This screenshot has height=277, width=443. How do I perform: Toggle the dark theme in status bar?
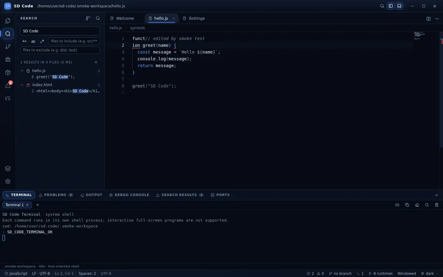[x=430, y=273]
